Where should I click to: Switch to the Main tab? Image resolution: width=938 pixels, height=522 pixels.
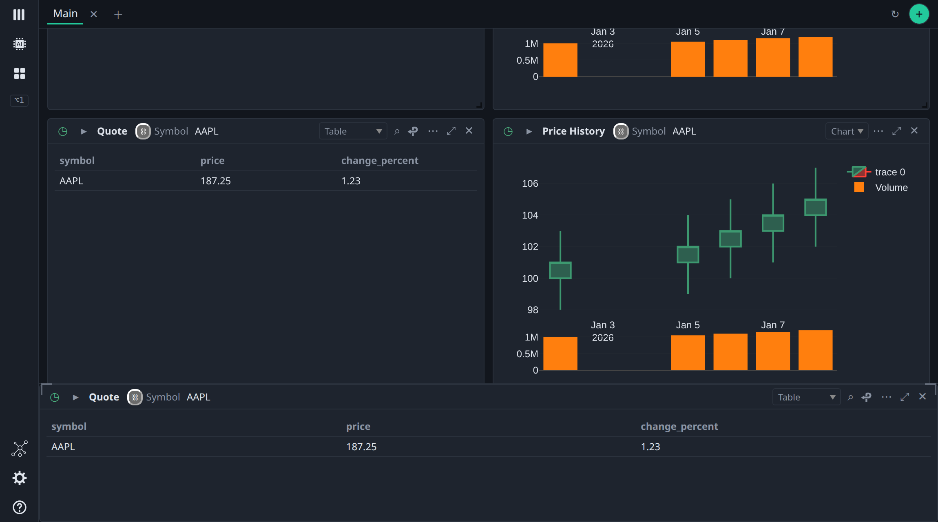click(65, 14)
